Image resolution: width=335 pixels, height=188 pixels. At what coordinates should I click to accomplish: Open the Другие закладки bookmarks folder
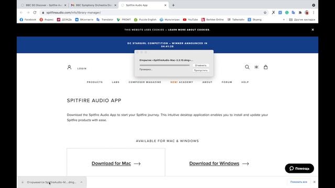tap(302, 20)
